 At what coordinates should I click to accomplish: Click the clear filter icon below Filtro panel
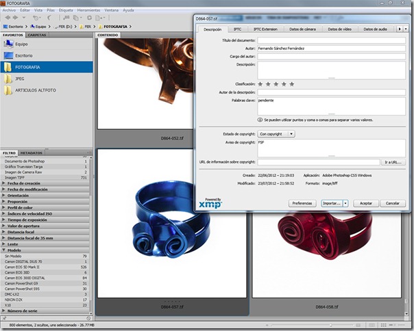[88, 319]
